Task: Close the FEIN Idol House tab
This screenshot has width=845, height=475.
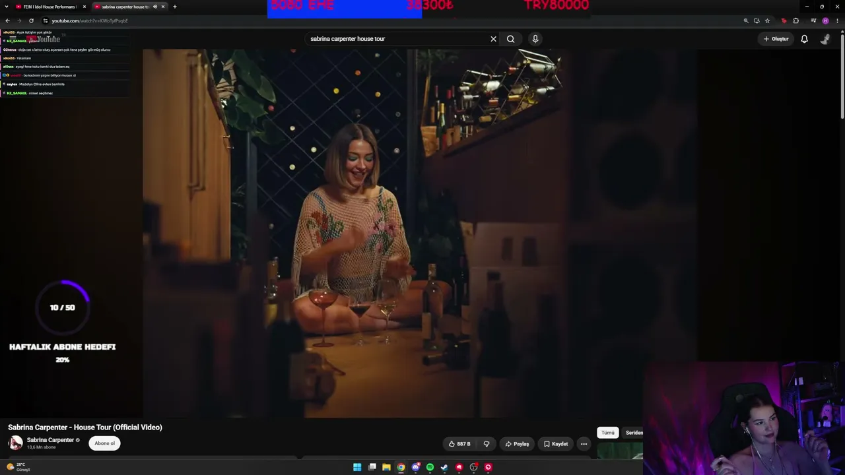Action: click(84, 7)
